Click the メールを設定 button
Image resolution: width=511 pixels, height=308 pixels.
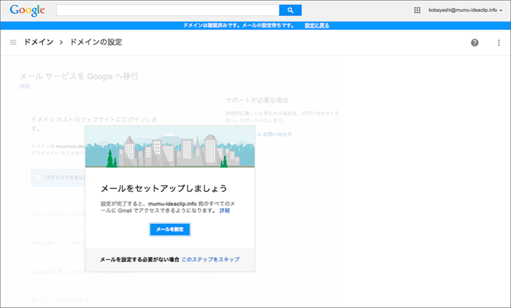[170, 229]
